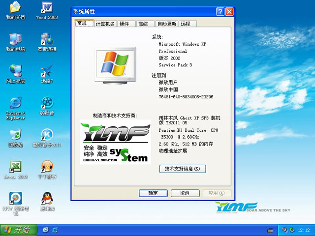The height and width of the screenshot is (236, 315).
Task: Click the 微软用户 registered user text
Action: [168, 82]
